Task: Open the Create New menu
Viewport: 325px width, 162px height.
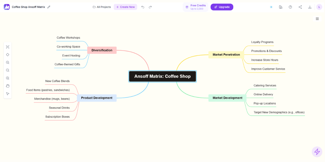Action: point(125,7)
